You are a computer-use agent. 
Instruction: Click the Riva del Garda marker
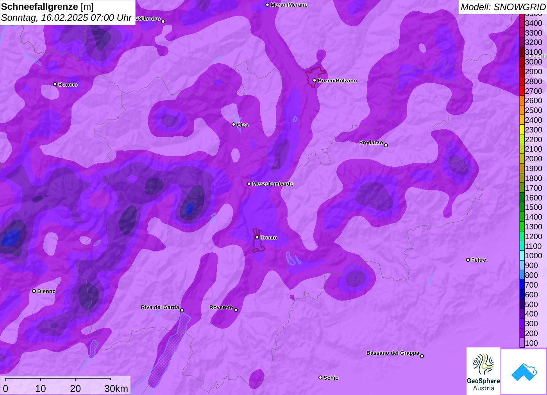[182, 310]
